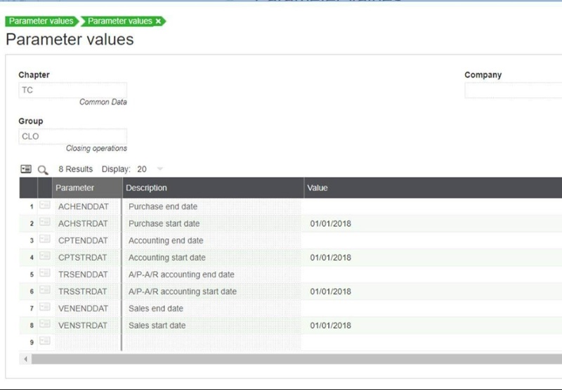Click the card view icon above the grid

coord(26,169)
